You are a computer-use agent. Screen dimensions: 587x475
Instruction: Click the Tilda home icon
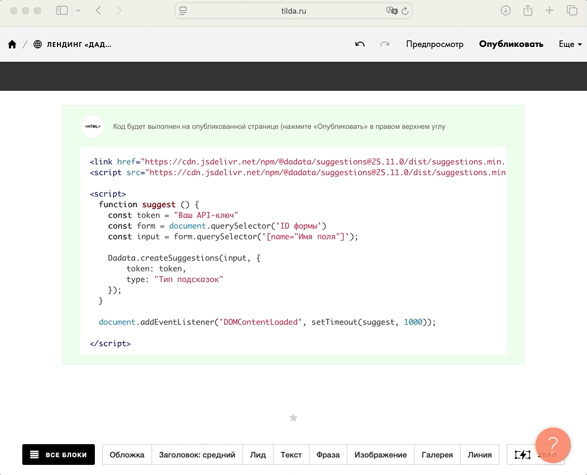12,45
